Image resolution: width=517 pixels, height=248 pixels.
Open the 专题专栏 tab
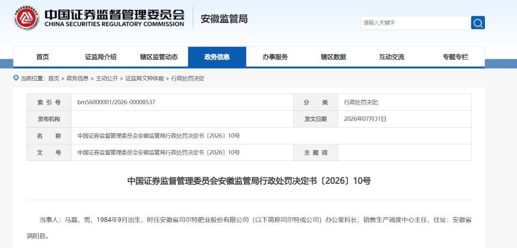click(455, 57)
